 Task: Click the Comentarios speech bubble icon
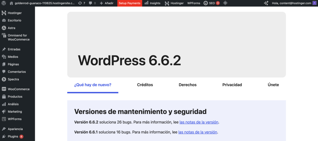coord(4,72)
